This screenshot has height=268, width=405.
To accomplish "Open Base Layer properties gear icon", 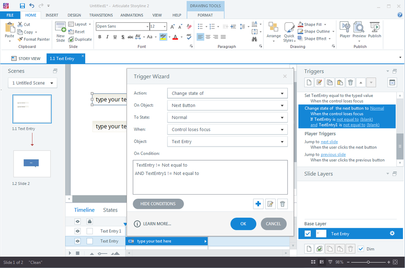I will pyautogui.click(x=392, y=234).
